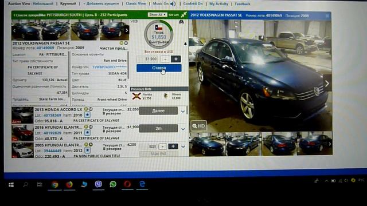Screen dimensions: 367x206
Task: Open Feedback link
Action: [243, 4]
